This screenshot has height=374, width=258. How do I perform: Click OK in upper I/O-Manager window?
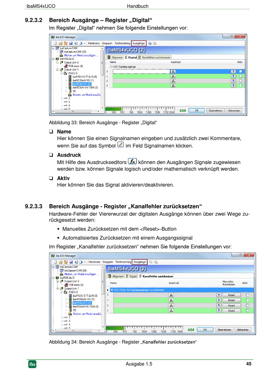pyautogui.click(x=197, y=111)
